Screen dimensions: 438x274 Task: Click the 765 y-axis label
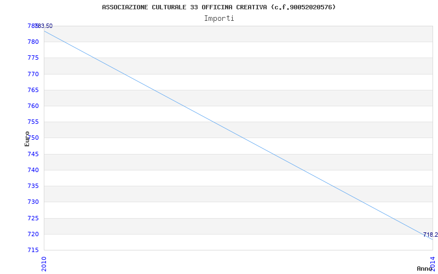pyautogui.click(x=33, y=90)
